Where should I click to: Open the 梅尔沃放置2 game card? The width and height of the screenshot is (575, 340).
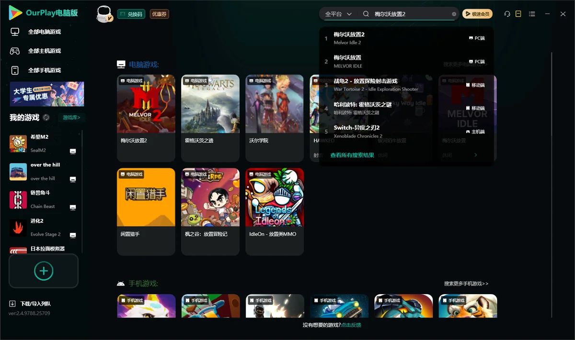point(146,118)
